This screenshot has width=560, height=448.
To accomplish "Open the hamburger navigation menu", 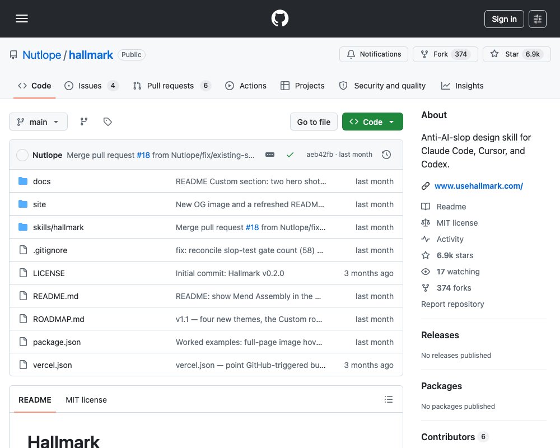I will coord(22,18).
